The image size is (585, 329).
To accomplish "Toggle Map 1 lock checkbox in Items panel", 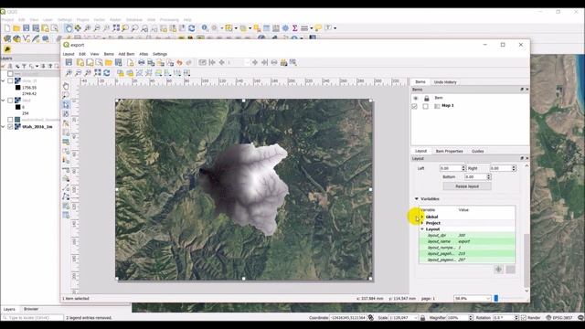I will click(425, 106).
